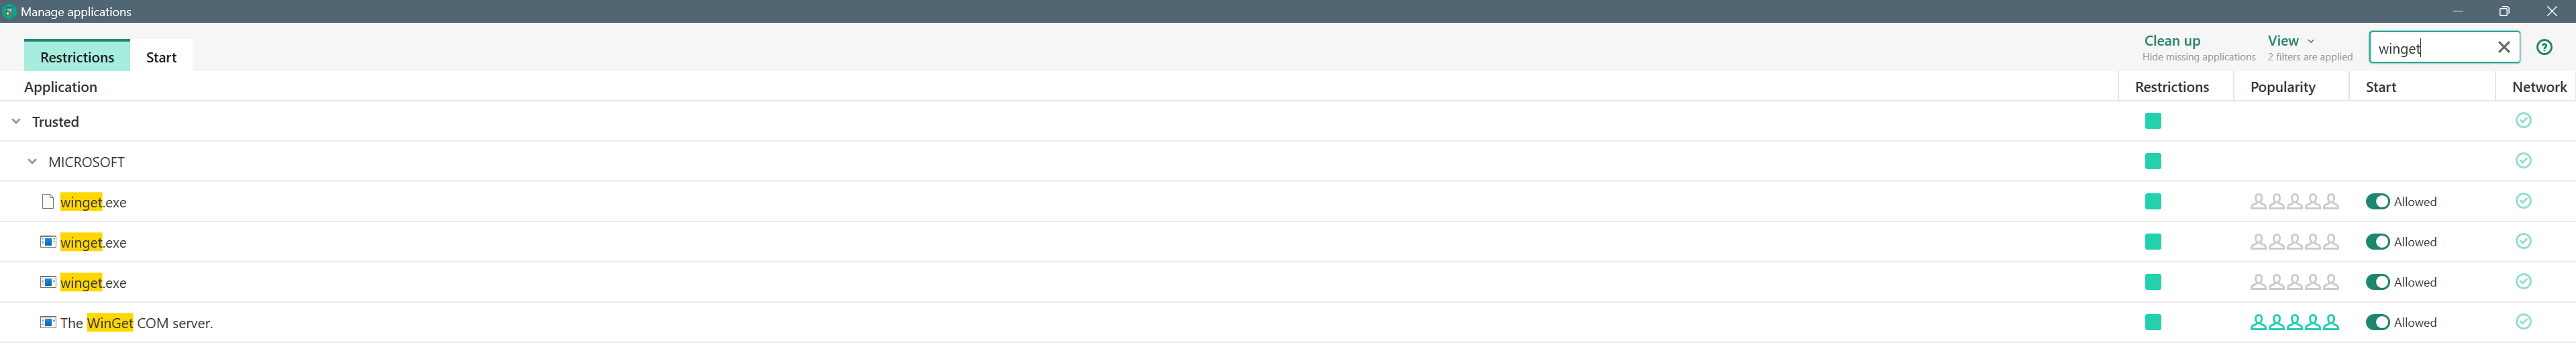Clear the winget search text
Image resolution: width=2576 pixels, height=353 pixels.
[2503, 47]
